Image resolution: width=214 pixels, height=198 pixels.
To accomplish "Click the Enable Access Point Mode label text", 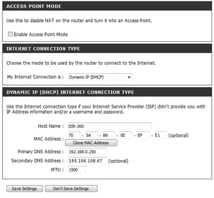I will [x=41, y=34].
